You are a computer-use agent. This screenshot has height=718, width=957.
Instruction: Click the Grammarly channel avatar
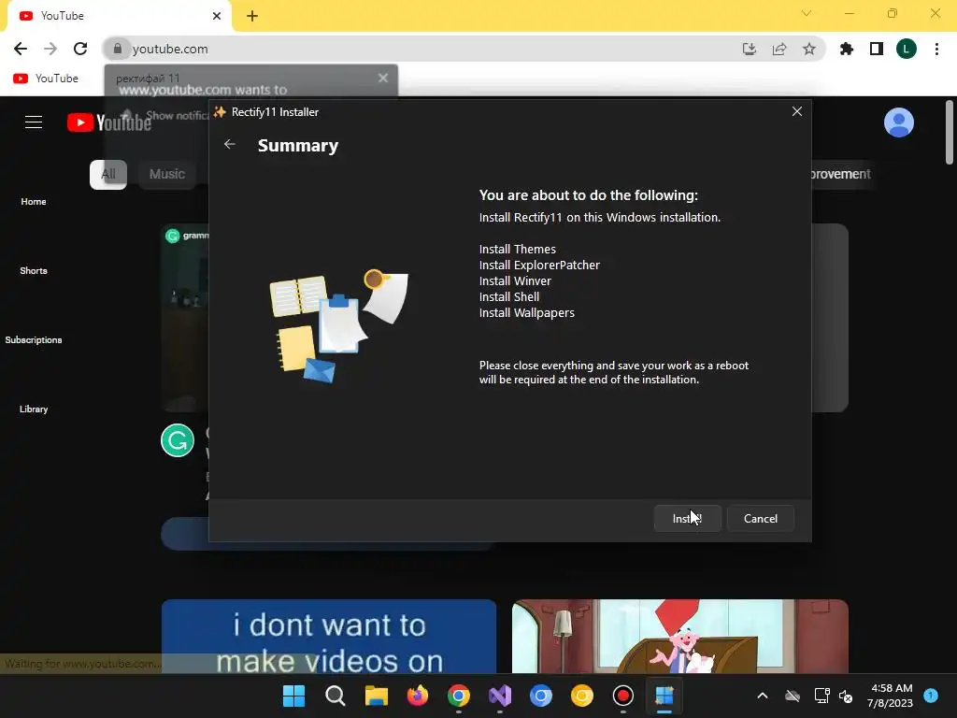tap(178, 440)
